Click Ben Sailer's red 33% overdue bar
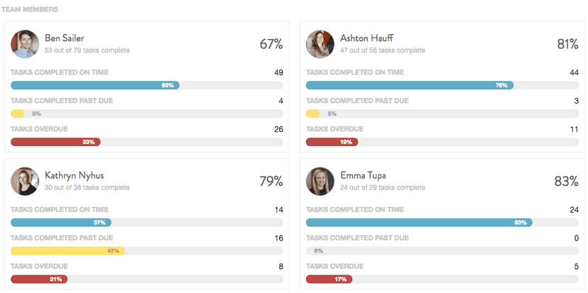This screenshot has width=588, height=293. [55, 142]
